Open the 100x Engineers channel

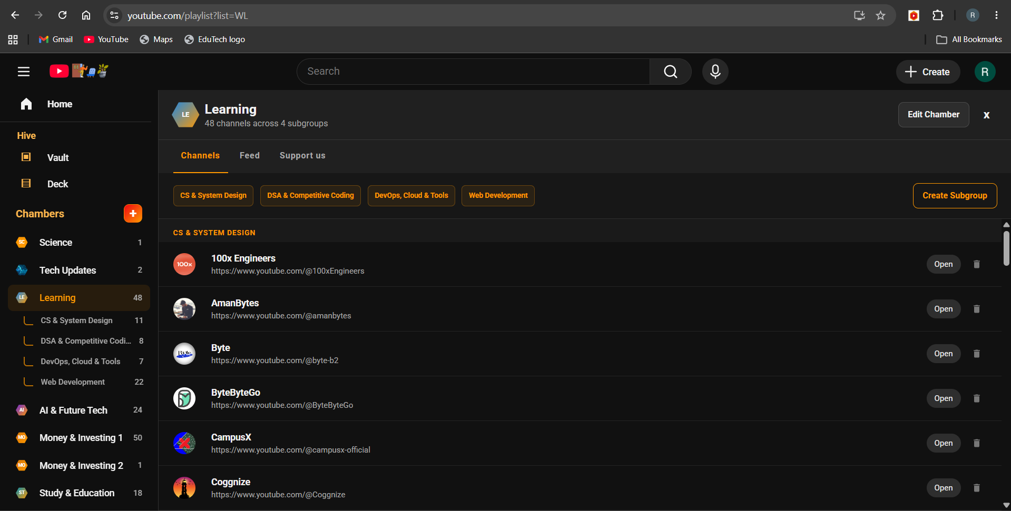click(943, 264)
